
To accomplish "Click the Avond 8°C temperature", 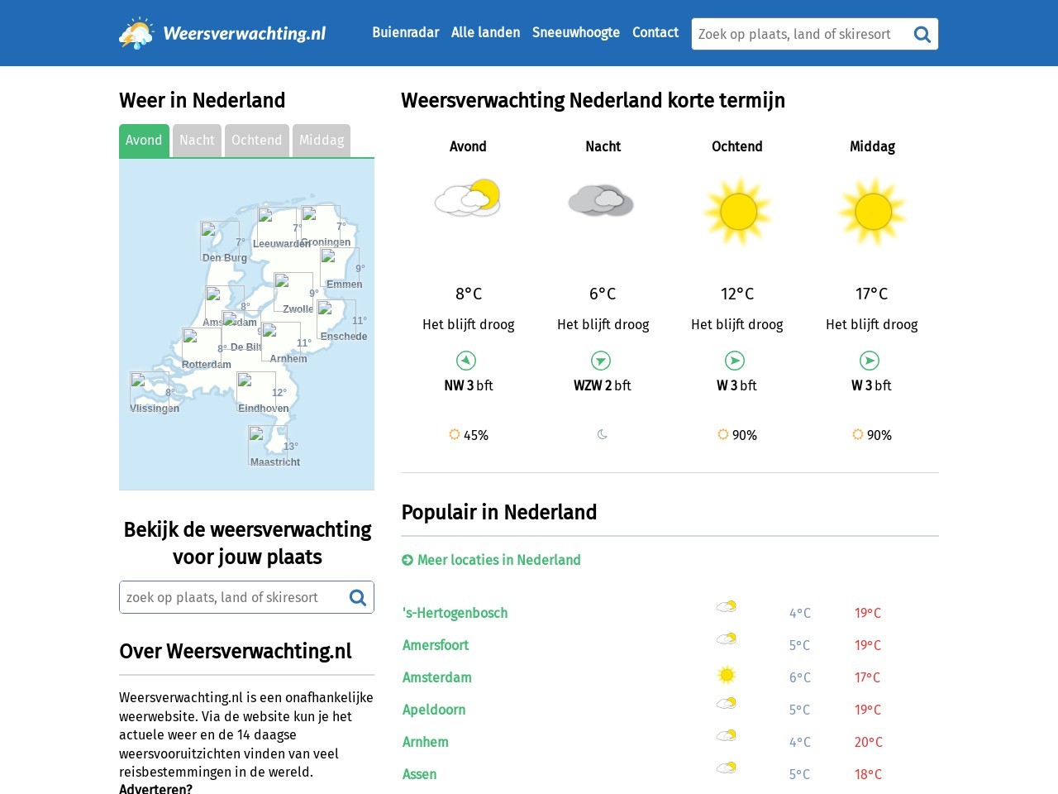I will 469,294.
